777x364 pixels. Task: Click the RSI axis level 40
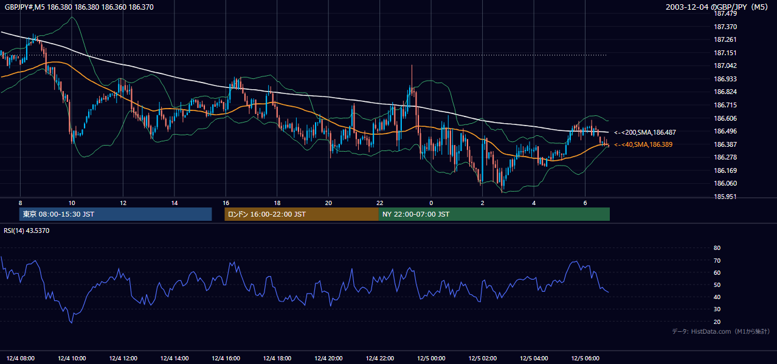[x=717, y=297]
